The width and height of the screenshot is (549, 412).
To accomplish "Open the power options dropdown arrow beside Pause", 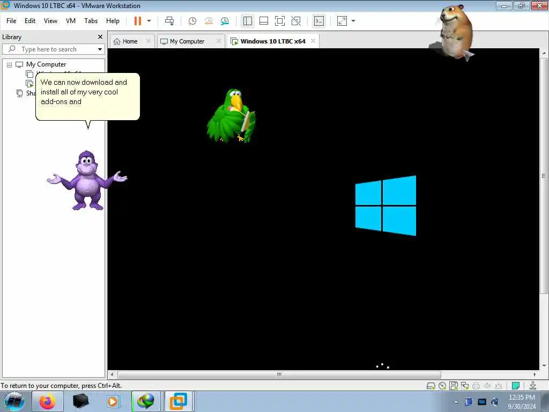I will click(149, 21).
